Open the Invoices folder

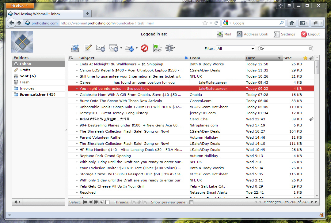pyautogui.click(x=38, y=88)
